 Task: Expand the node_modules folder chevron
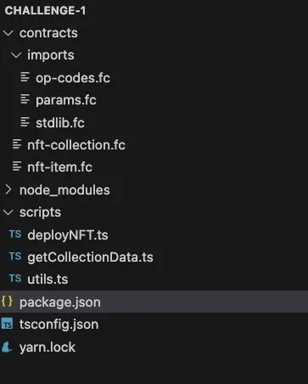(x=8, y=189)
